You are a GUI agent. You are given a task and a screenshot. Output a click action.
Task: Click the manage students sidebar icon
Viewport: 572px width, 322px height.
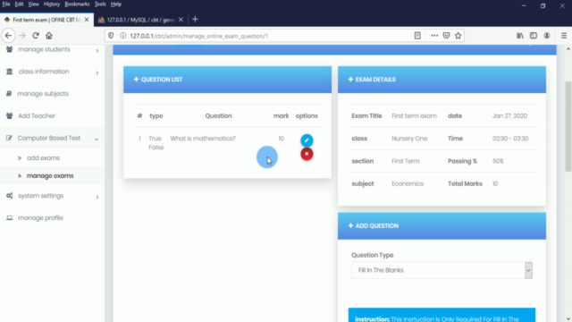pyautogui.click(x=10, y=49)
